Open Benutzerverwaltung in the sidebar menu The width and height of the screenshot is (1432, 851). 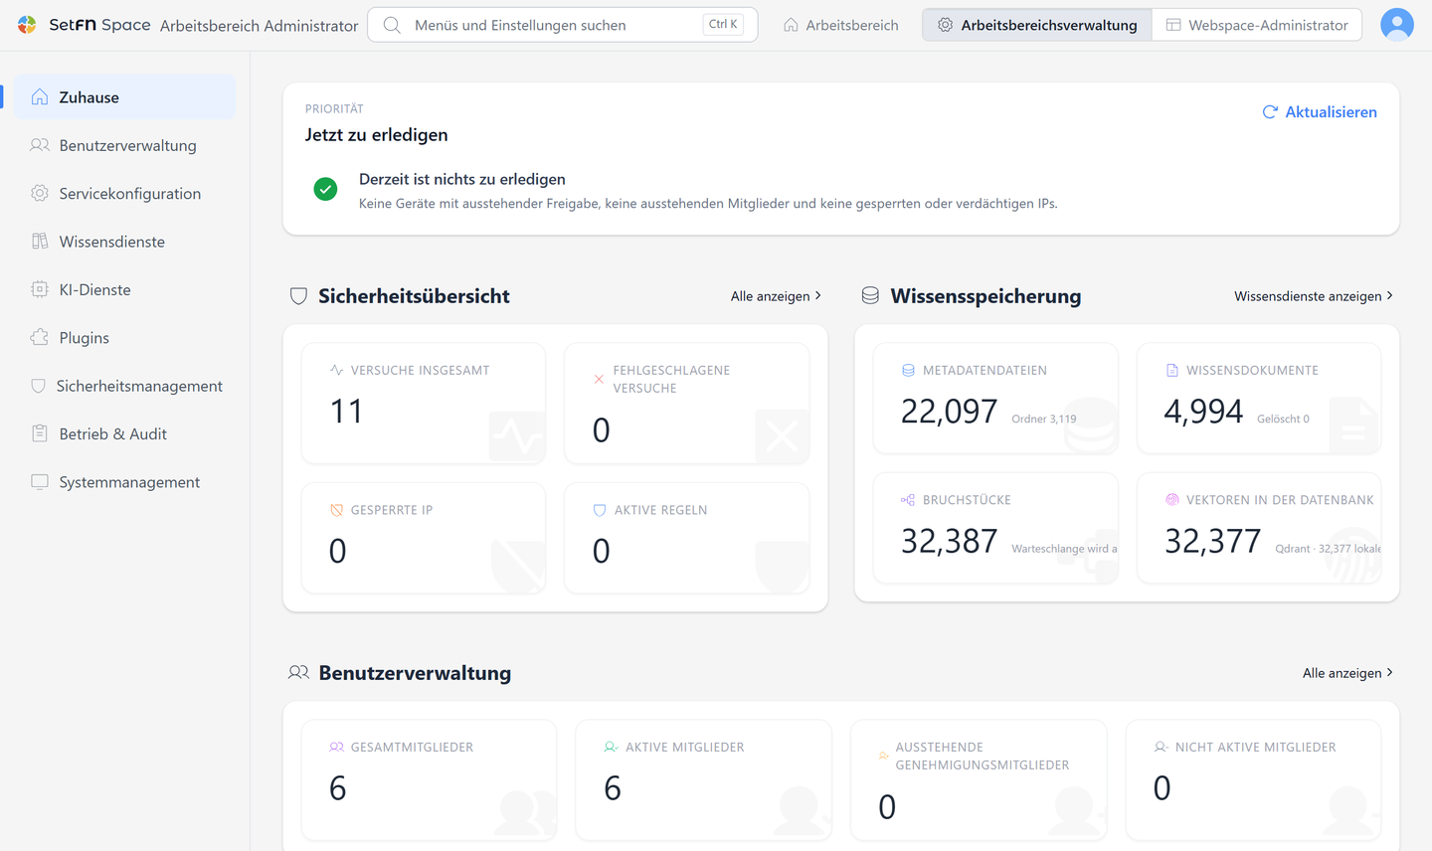pyautogui.click(x=125, y=145)
